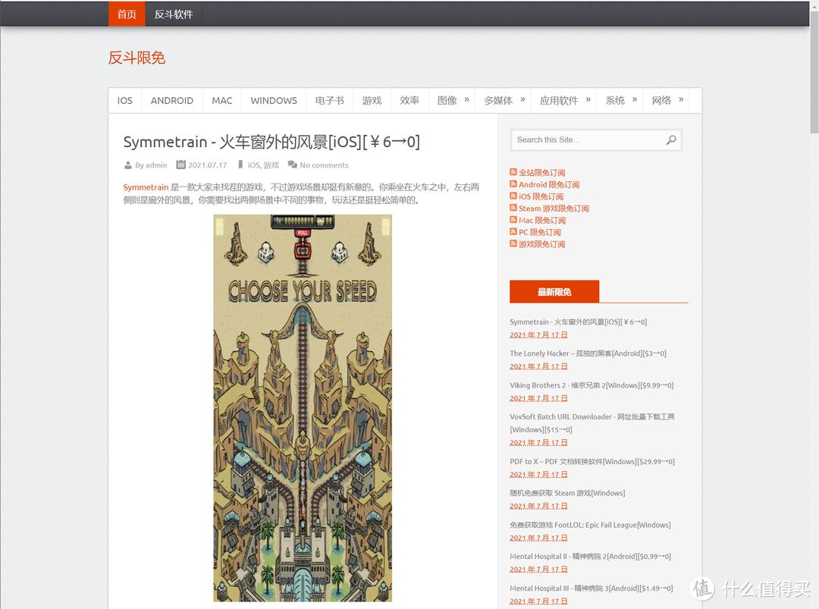This screenshot has width=819, height=609.
Task: Open the Symmetrain link in the article
Action: [x=146, y=187]
